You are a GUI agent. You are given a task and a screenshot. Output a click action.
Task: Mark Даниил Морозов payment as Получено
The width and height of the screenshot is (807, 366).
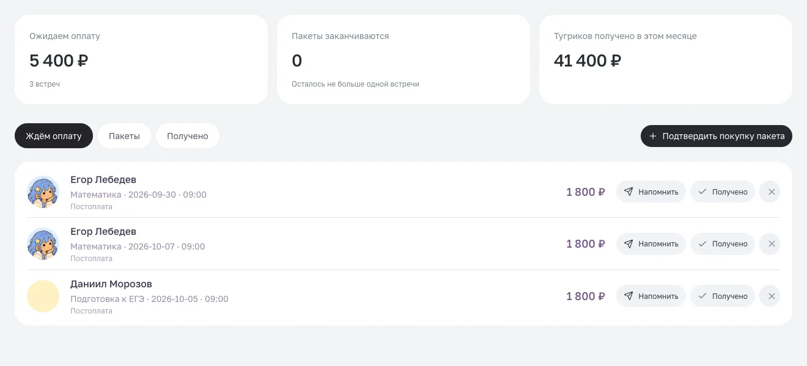click(x=723, y=296)
